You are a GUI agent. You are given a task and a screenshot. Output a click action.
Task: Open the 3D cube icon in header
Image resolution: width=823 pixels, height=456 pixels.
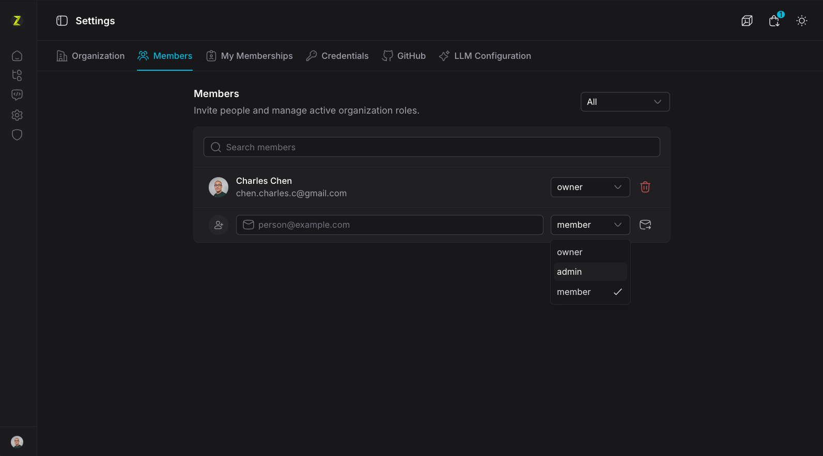pos(747,21)
